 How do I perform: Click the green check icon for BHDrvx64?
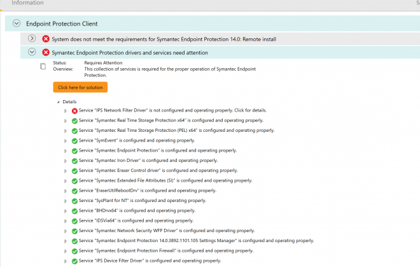click(74, 211)
